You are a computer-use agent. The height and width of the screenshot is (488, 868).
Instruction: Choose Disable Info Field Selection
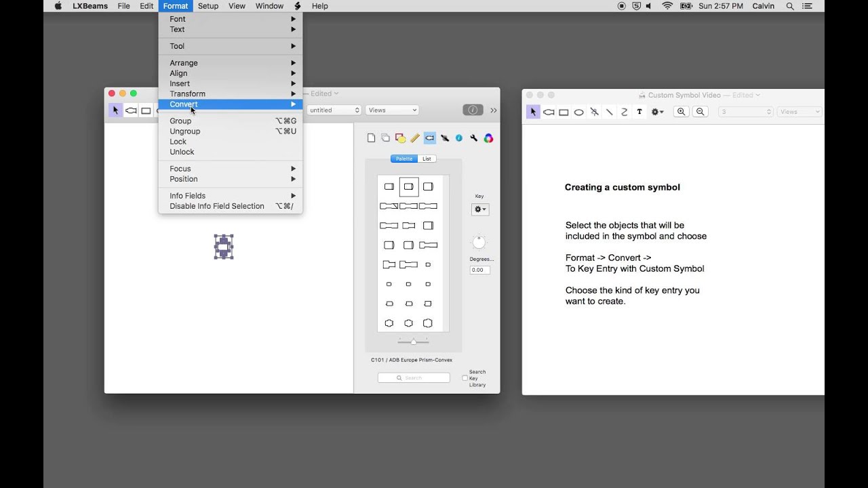(231, 206)
